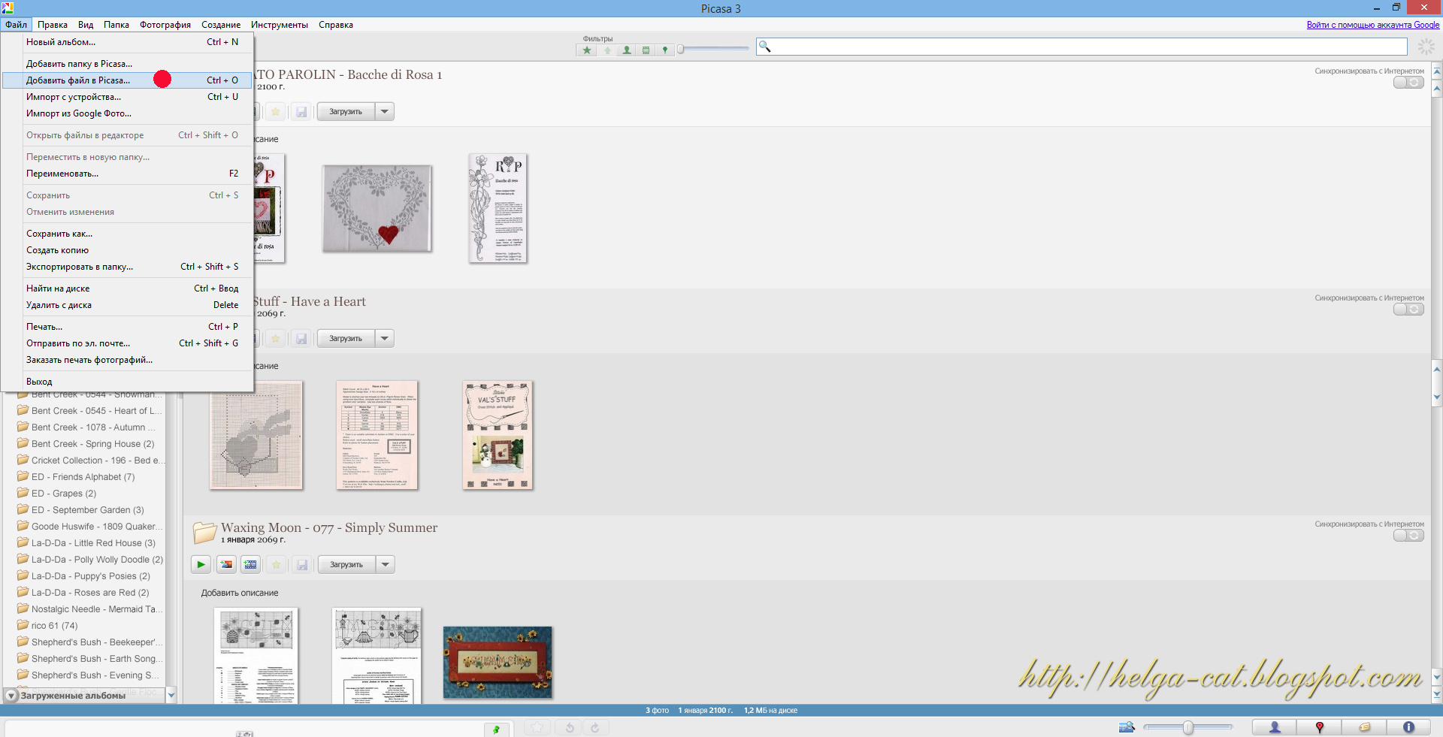Select folder rico 61 (74)
1443x737 pixels.
tap(54, 626)
